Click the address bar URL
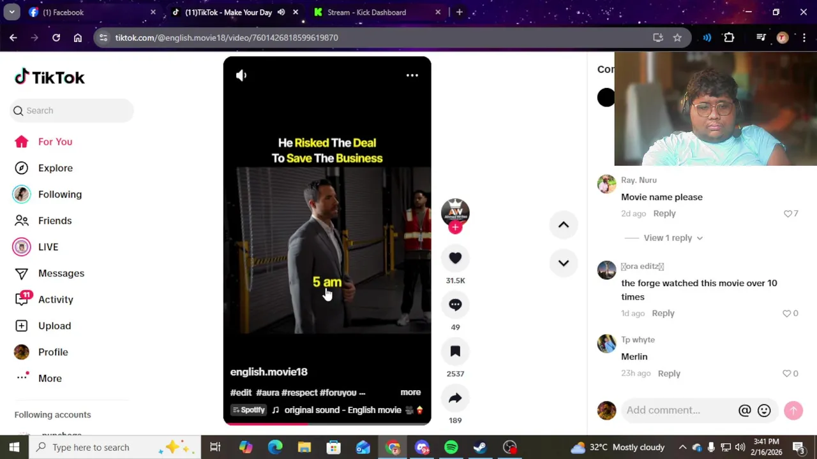This screenshot has width=817, height=459. pos(227,38)
